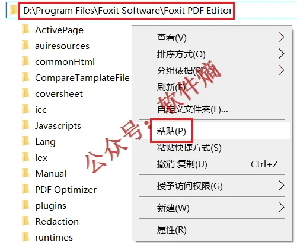Open the 分组依据(P) submenu
Screen dimensions: 297x243
coord(212,70)
